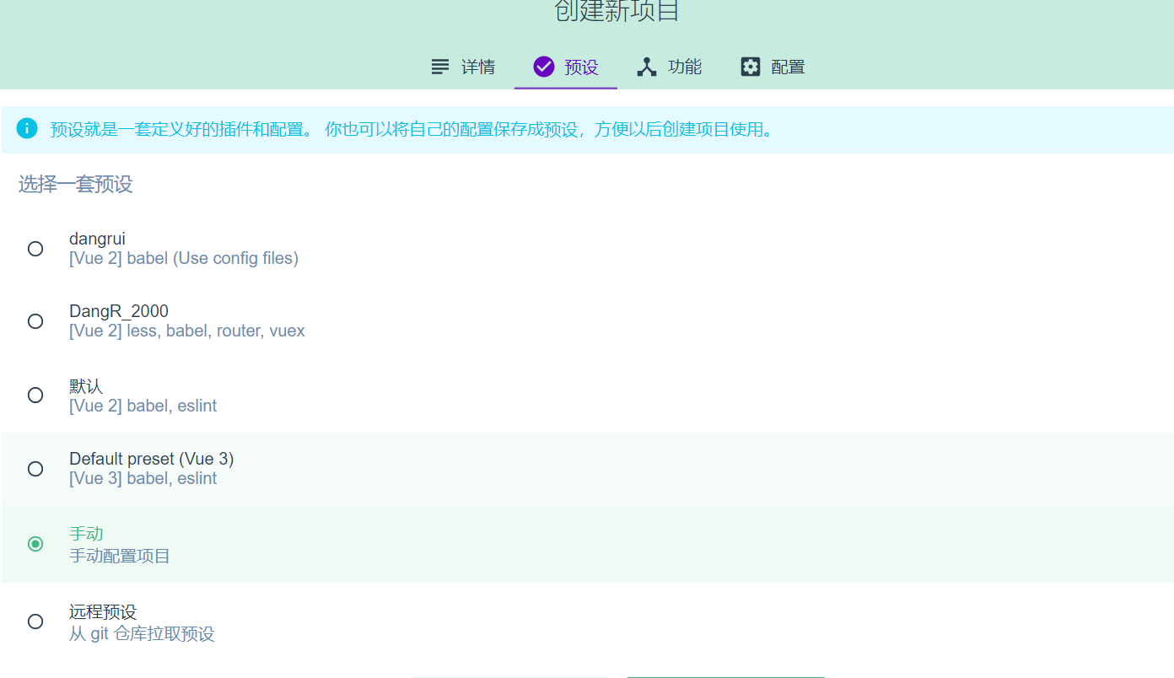This screenshot has width=1174, height=678.
Task: Select the 远程预设 radio button
Action: 35,621
